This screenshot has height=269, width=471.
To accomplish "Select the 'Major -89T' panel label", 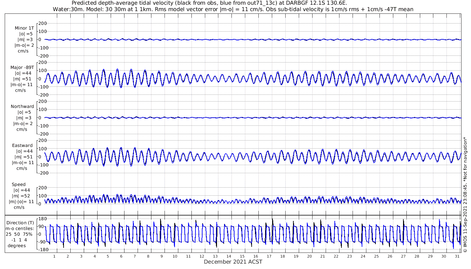I will click(22, 67).
